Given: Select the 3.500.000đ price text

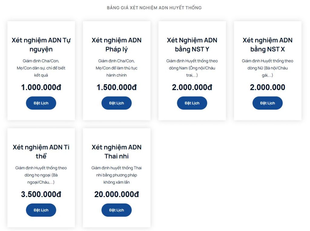Looking at the screenshot, I should [41, 194].
